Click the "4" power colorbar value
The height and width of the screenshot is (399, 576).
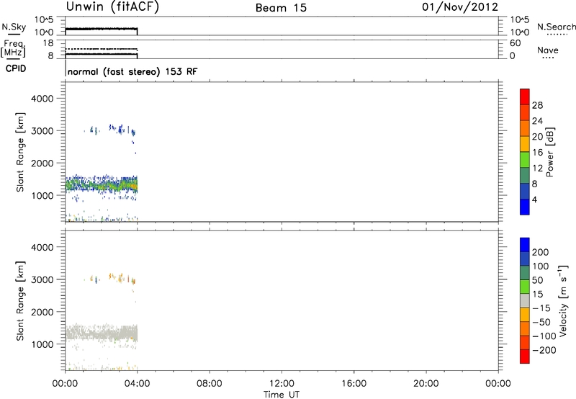534,200
